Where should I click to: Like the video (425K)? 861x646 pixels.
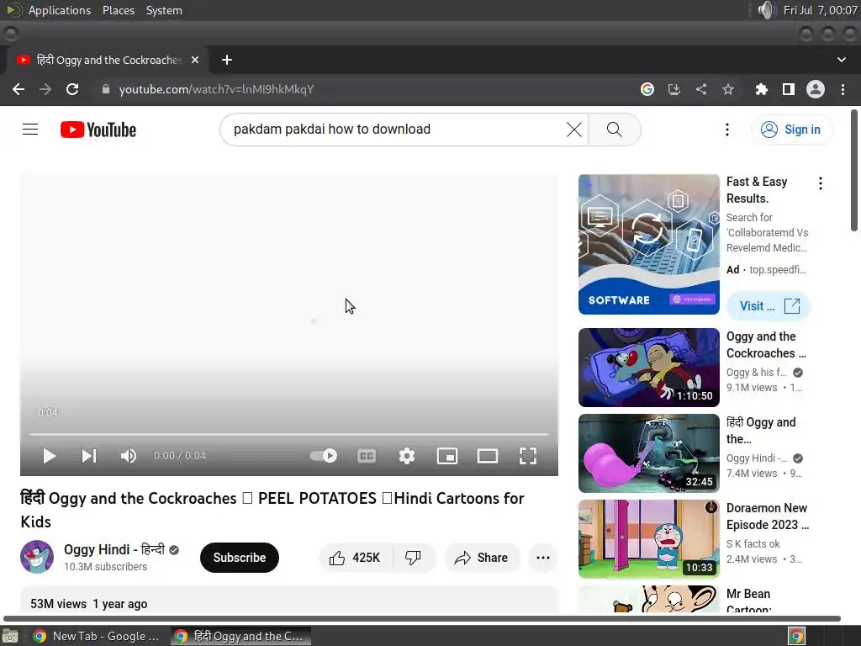click(x=355, y=558)
